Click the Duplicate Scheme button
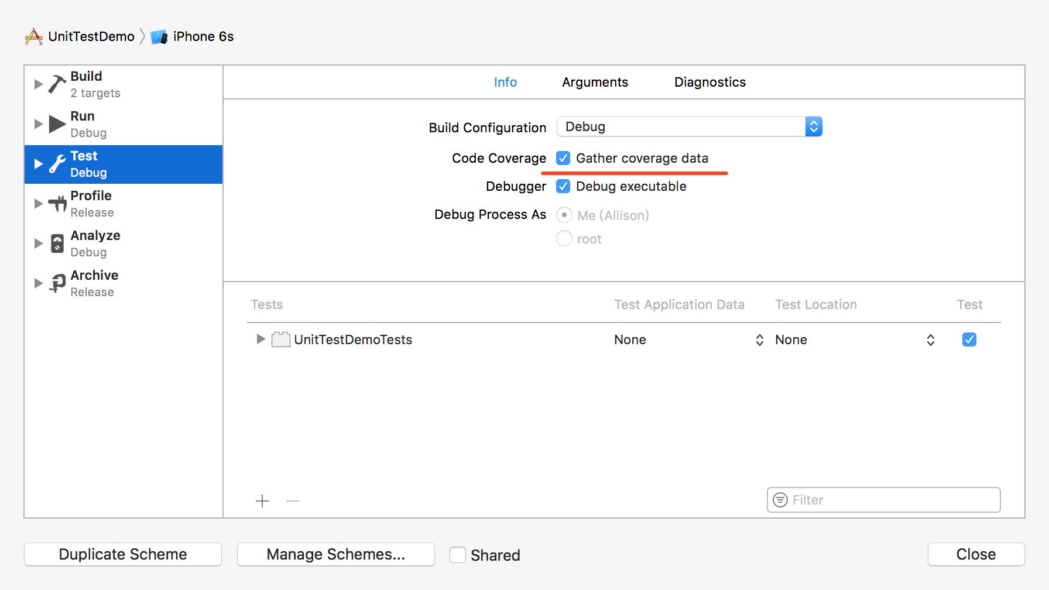The width and height of the screenshot is (1049, 590). click(x=123, y=554)
